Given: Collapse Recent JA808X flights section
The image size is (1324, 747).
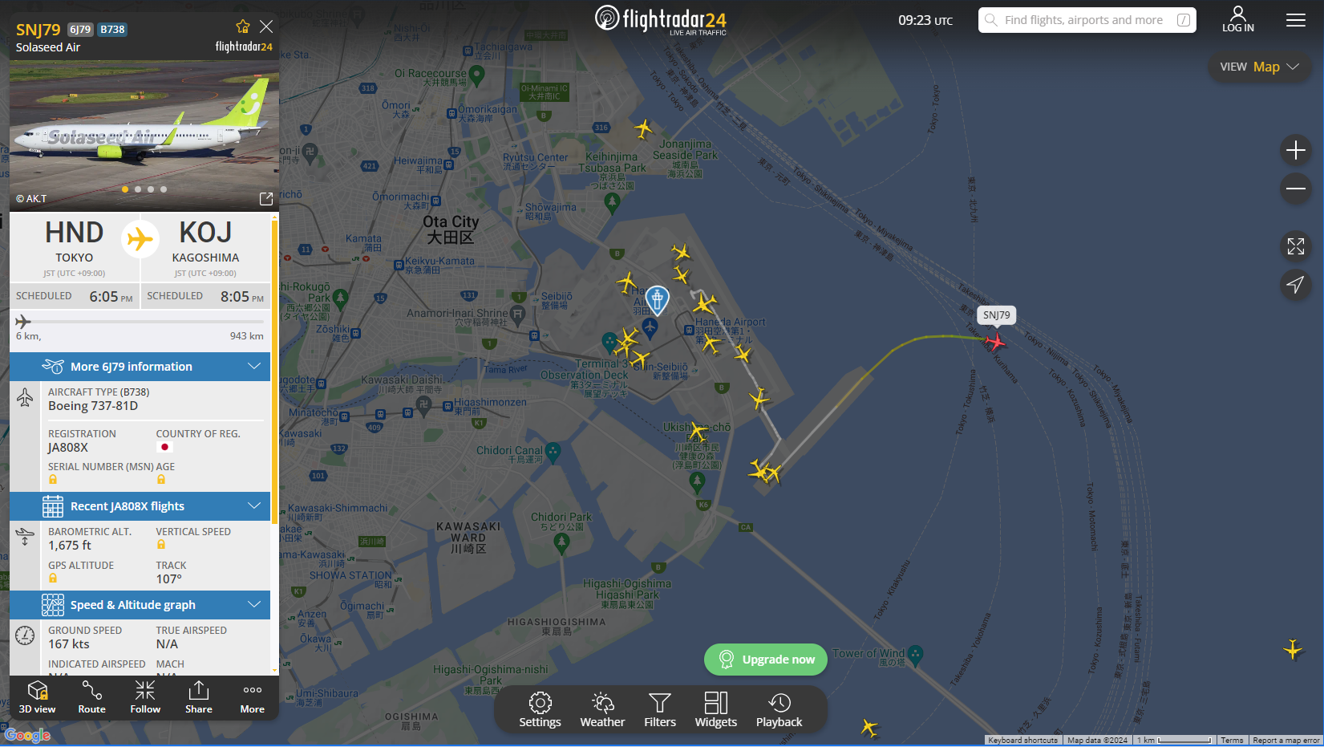Looking at the screenshot, I should click(x=140, y=506).
